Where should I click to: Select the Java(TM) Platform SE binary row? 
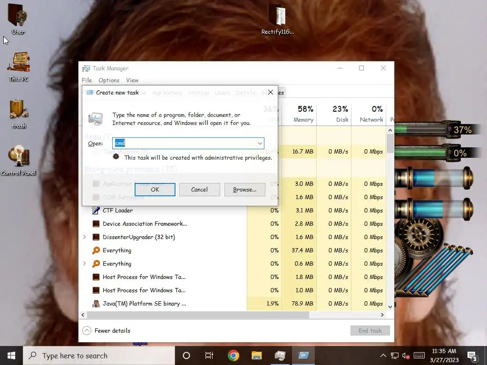point(145,304)
